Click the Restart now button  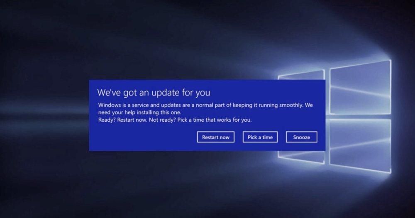click(216, 137)
